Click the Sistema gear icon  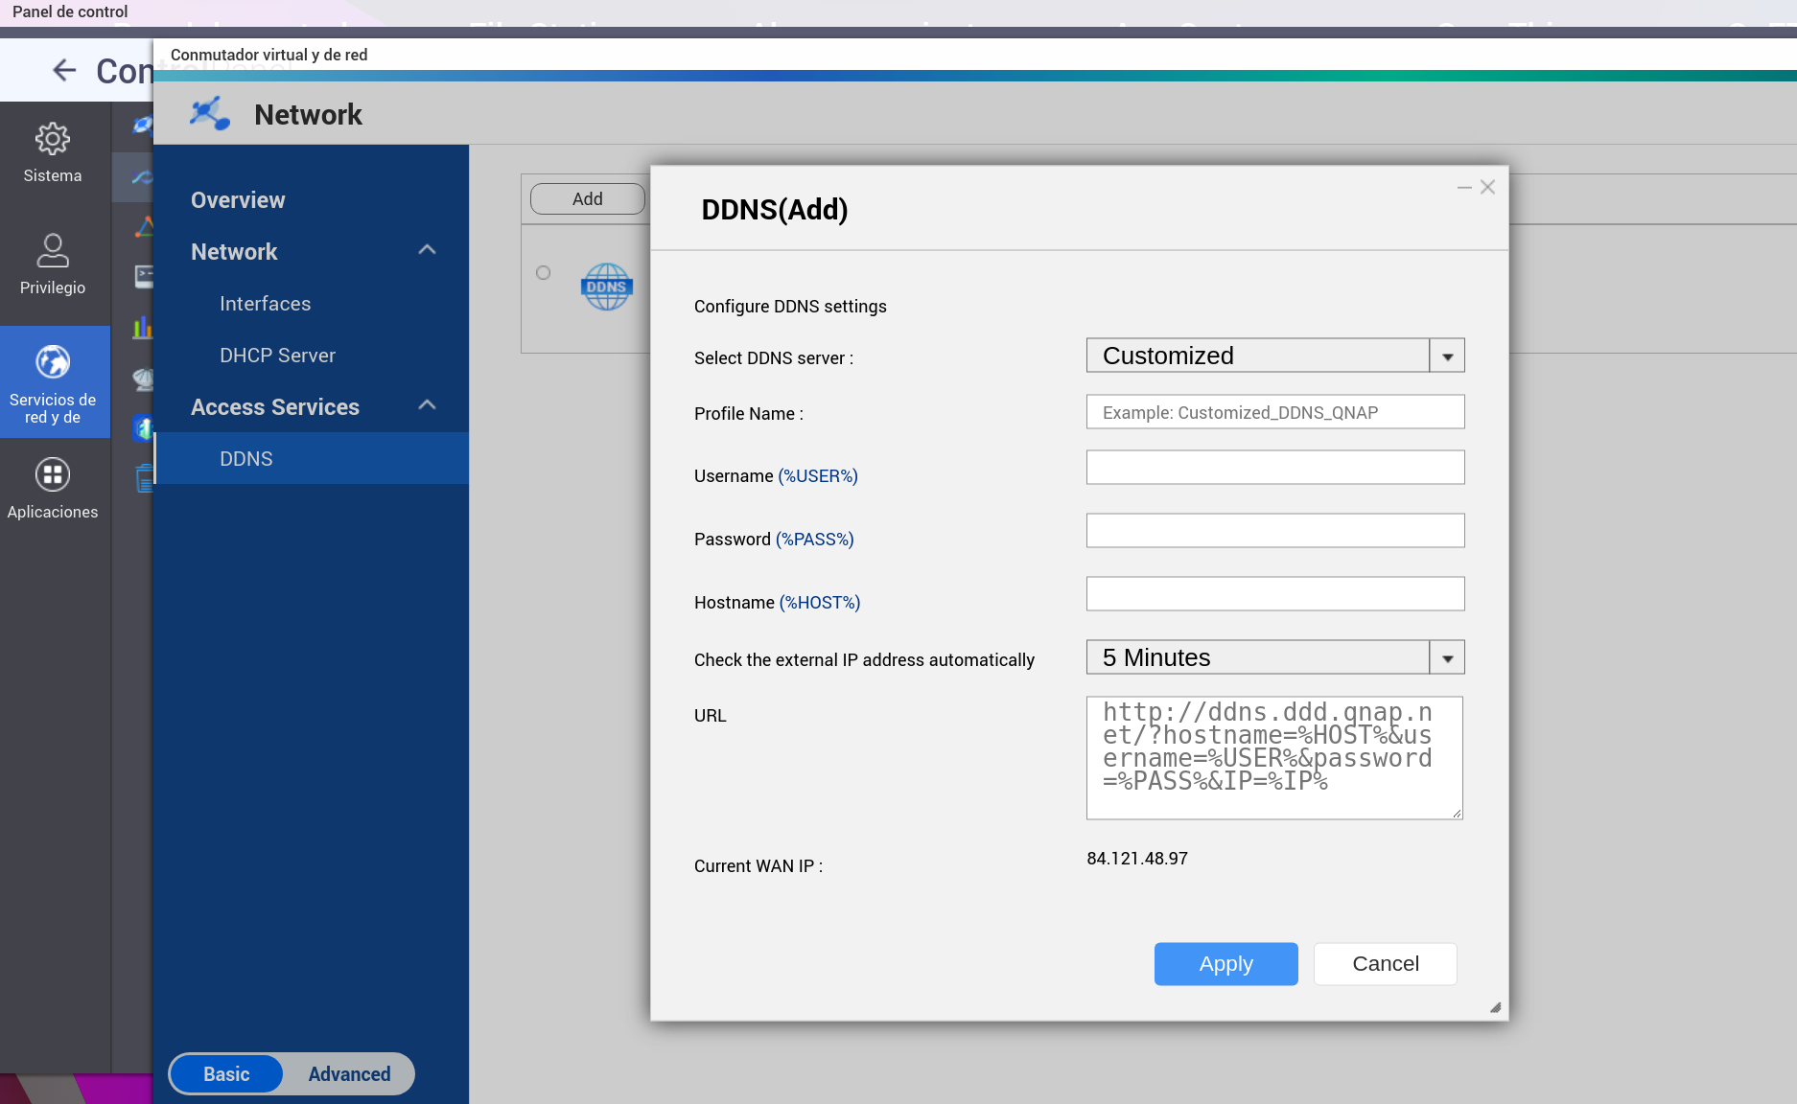pyautogui.click(x=53, y=140)
